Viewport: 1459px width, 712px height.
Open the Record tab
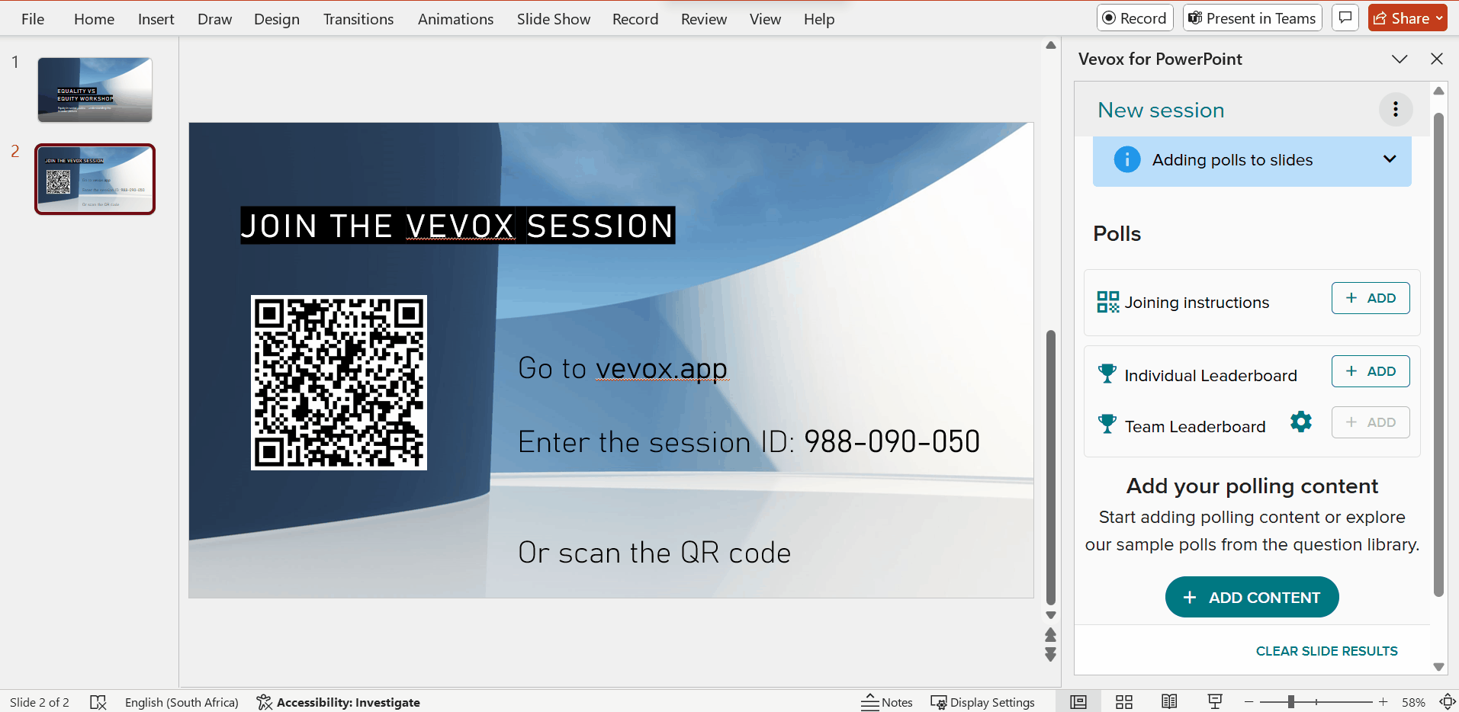pos(635,19)
